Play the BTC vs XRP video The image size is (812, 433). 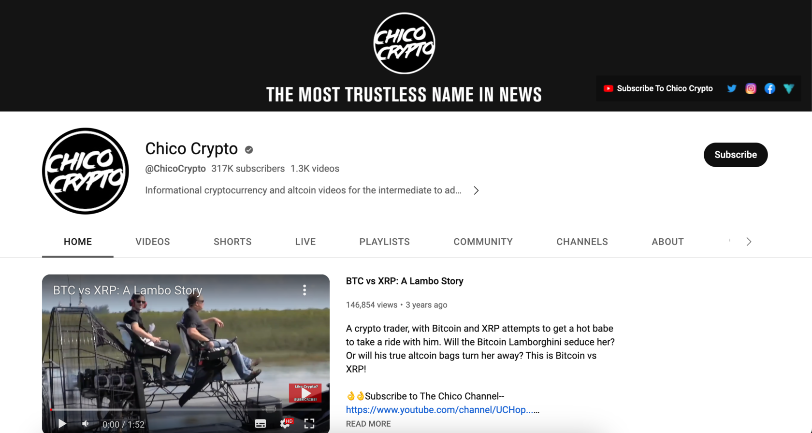pyautogui.click(x=62, y=424)
